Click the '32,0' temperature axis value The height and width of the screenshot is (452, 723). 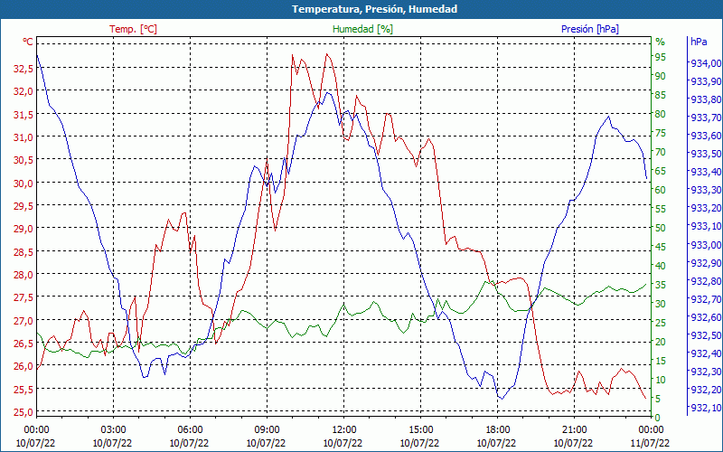23,91
